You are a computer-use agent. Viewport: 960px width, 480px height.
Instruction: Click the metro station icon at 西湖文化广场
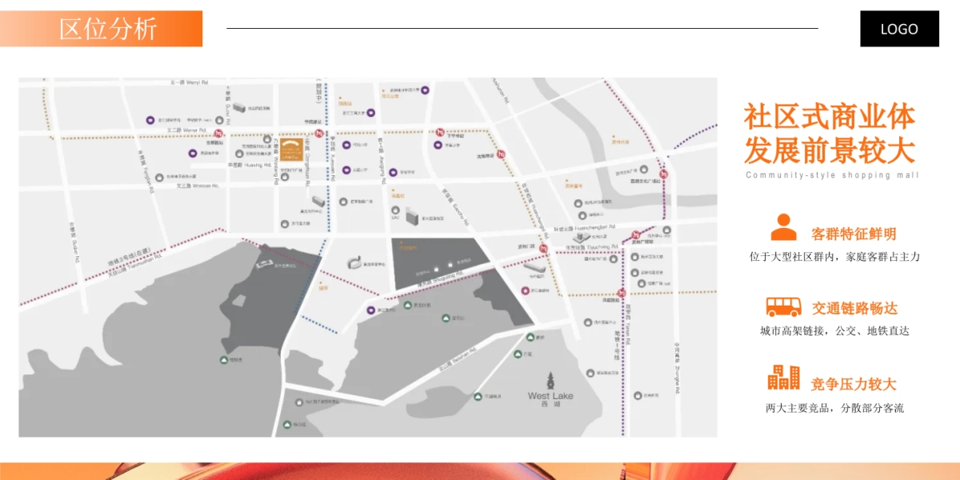(662, 174)
